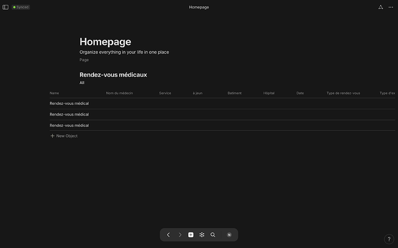Image resolution: width=398 pixels, height=248 pixels.
Task: Open the third Rendez-vous médical row
Action: click(x=69, y=125)
